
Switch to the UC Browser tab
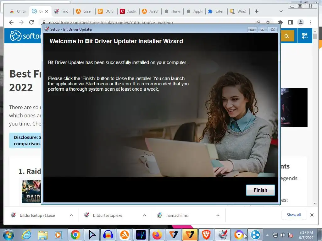pyautogui.click(x=106, y=11)
